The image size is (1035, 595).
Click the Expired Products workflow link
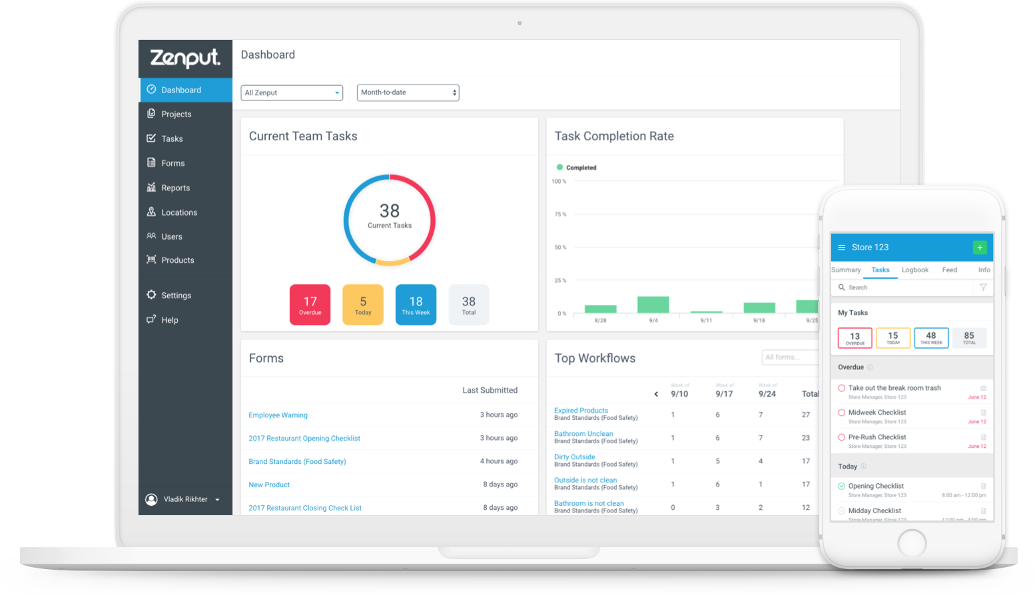click(x=581, y=411)
